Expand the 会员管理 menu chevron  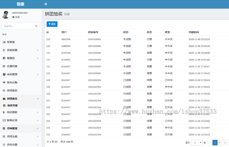[38, 74]
